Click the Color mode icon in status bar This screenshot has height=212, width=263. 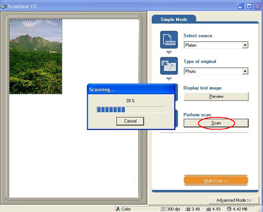click(x=118, y=209)
